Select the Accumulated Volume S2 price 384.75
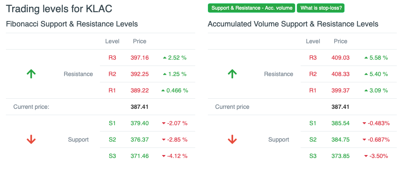 pyautogui.click(x=340, y=139)
